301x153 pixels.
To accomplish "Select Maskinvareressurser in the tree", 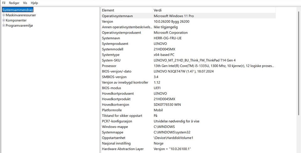I will tap(21, 15).
